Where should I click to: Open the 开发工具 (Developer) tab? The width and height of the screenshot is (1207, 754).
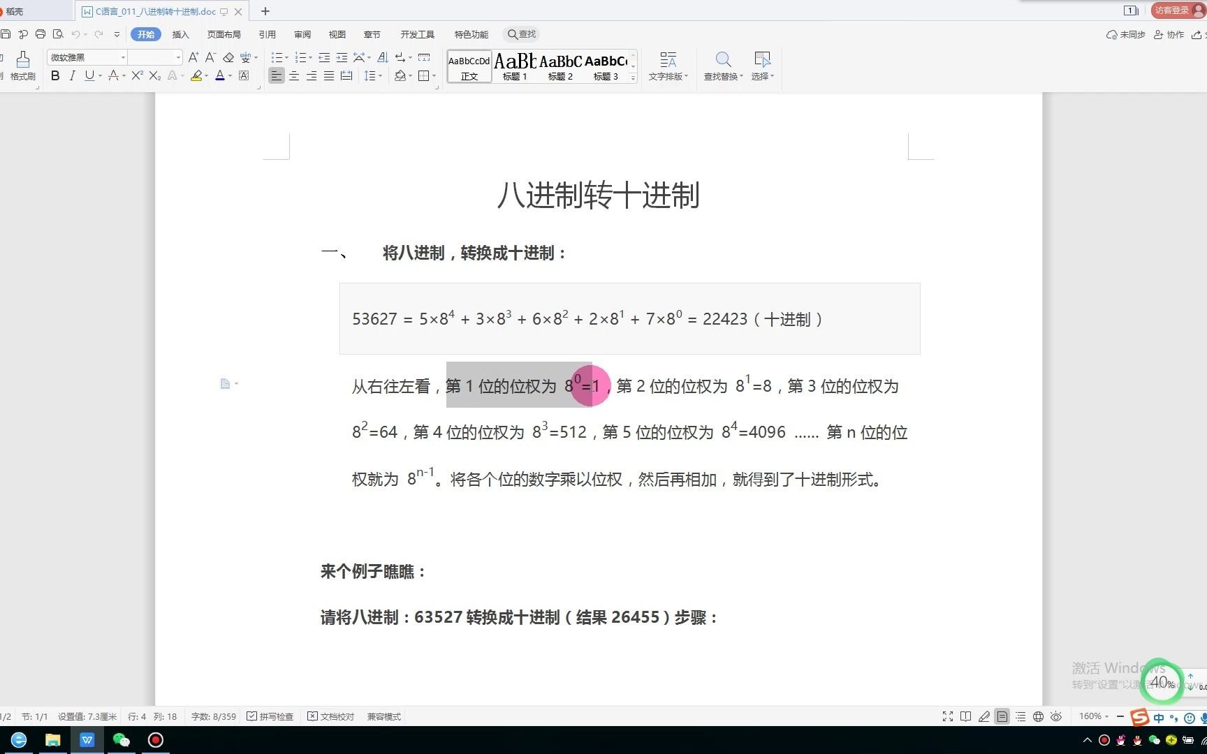click(x=417, y=34)
